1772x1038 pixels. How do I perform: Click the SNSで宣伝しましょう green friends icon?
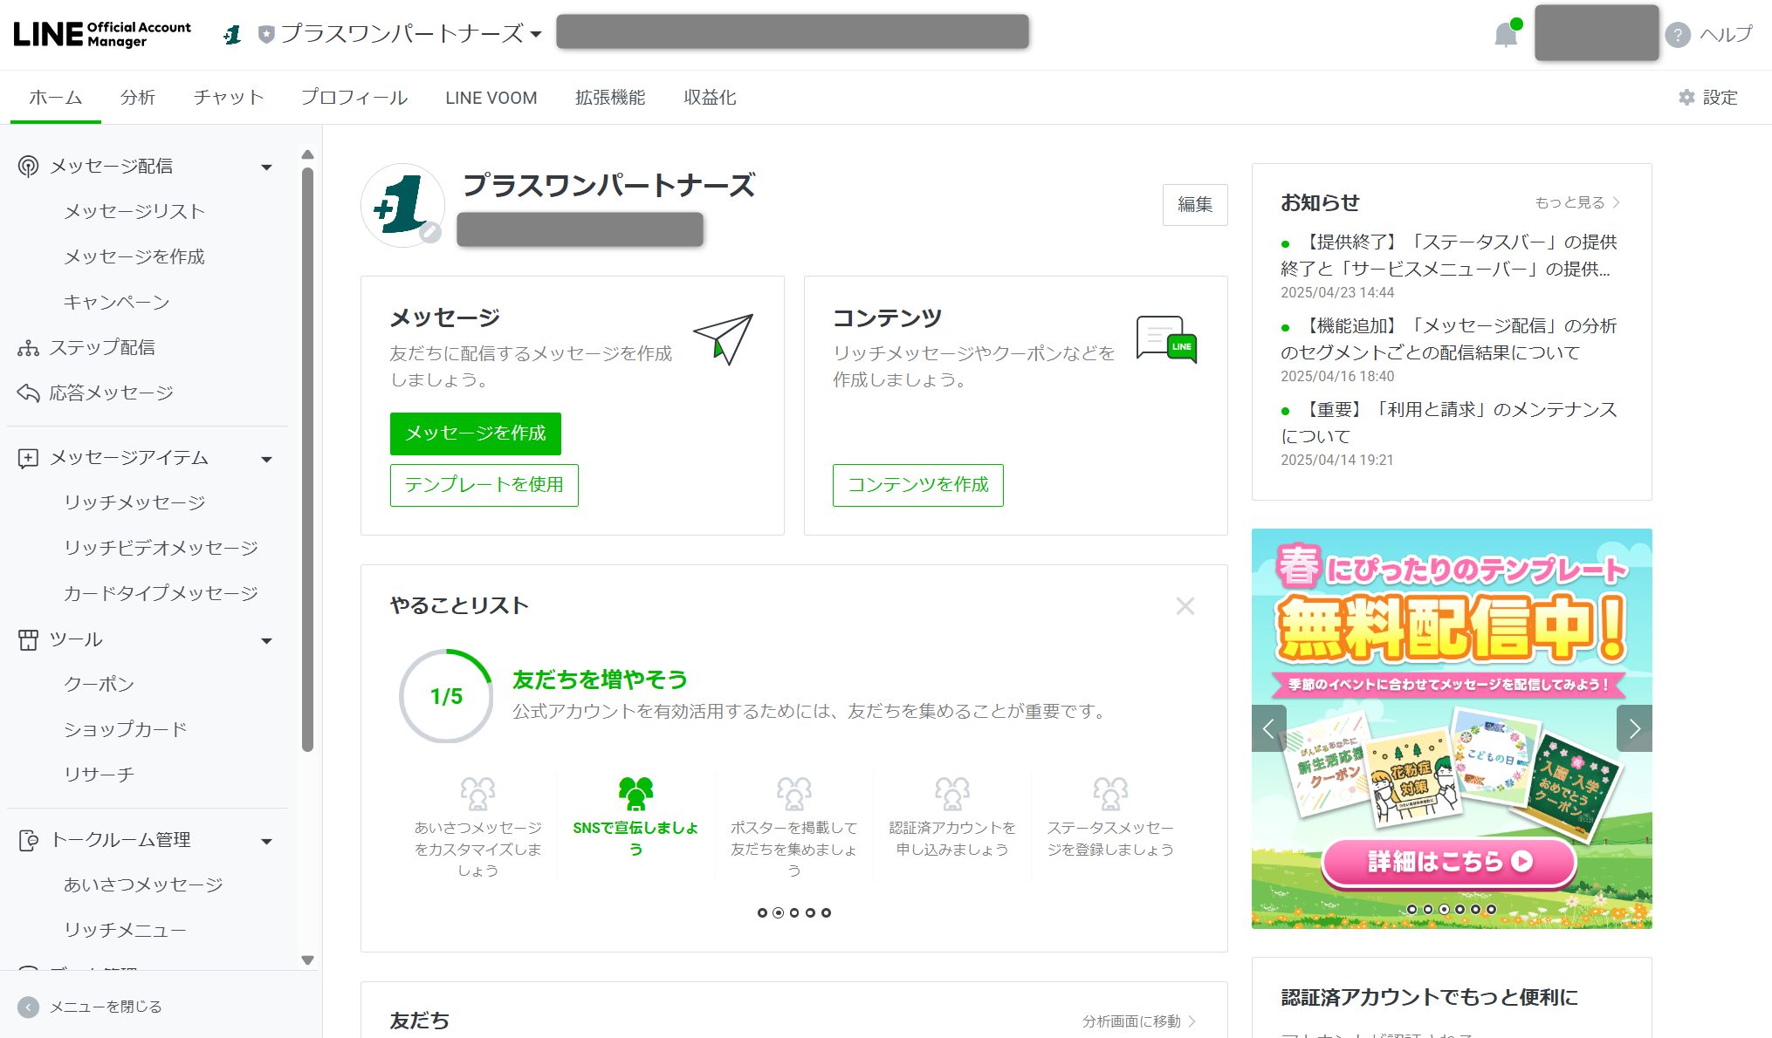pos(635,794)
